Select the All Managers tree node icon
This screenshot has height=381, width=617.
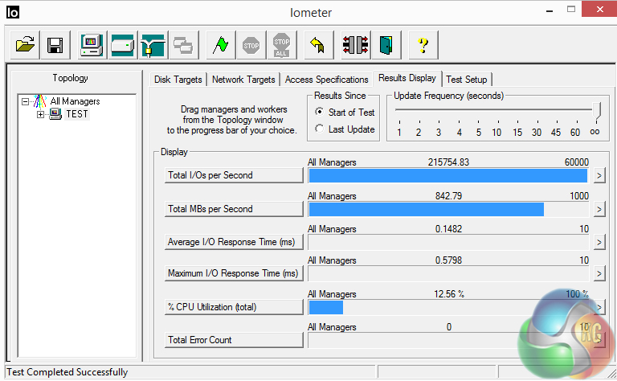point(39,101)
